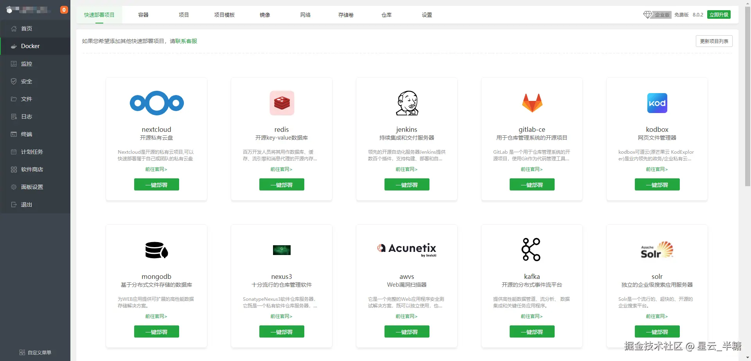
Task: Select the 快速部署项目 tab
Action: point(99,15)
